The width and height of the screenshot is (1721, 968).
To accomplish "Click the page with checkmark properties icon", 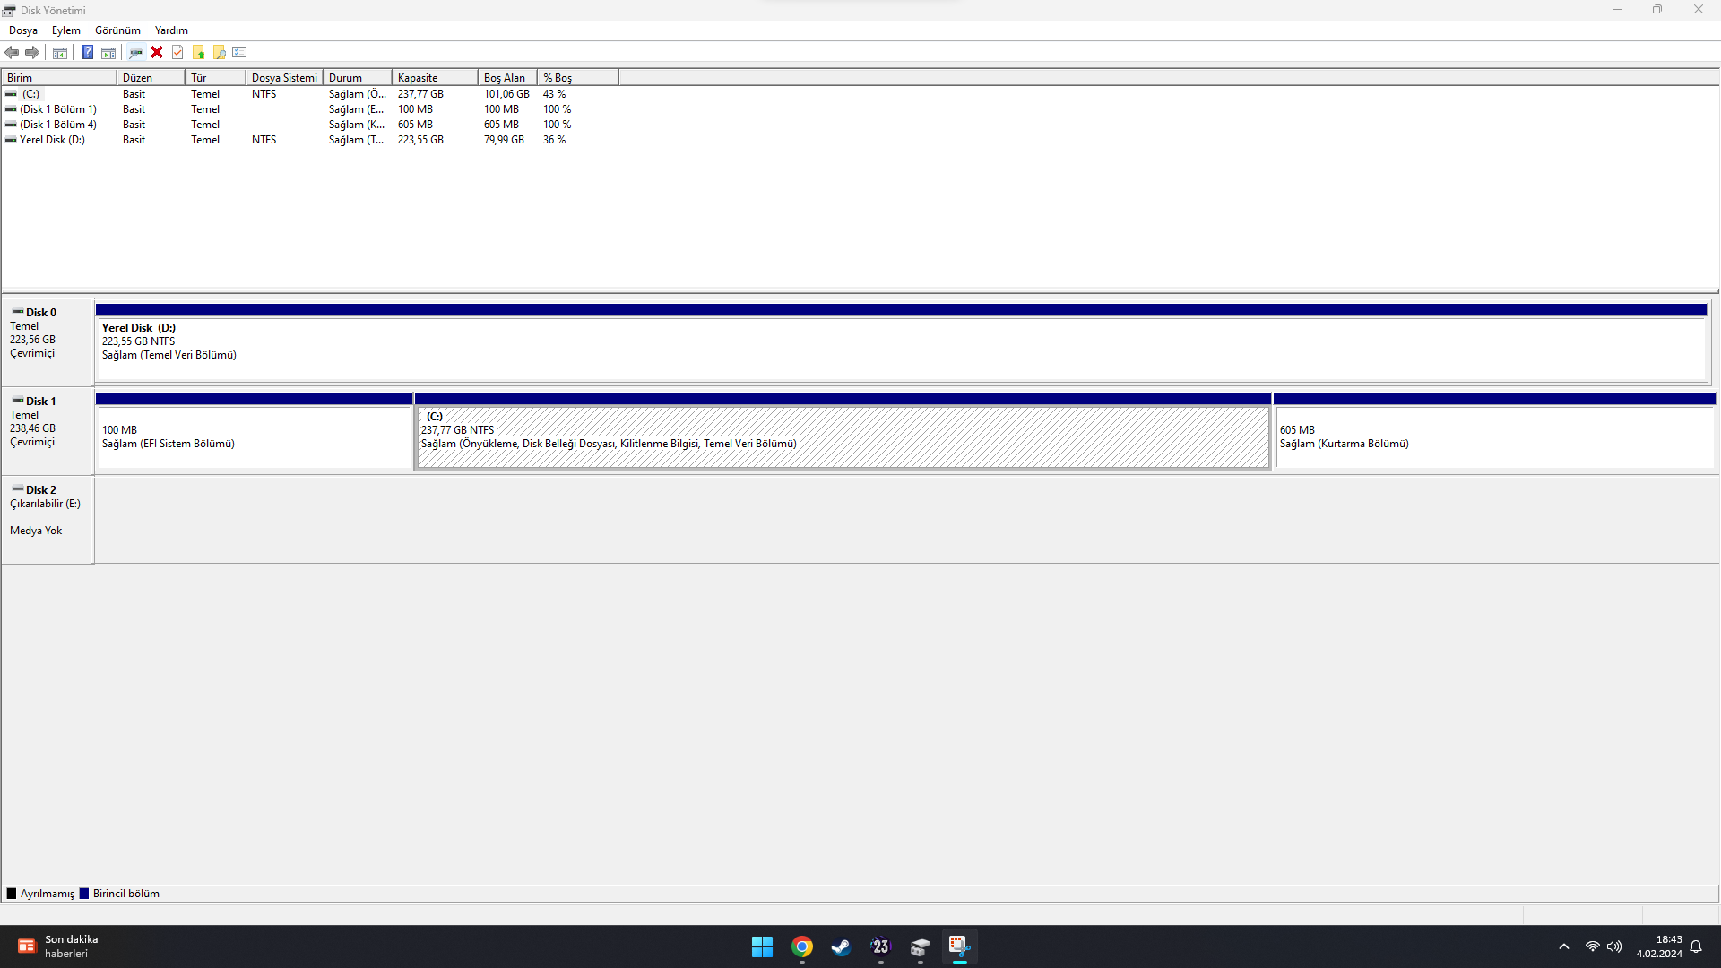I will (177, 52).
